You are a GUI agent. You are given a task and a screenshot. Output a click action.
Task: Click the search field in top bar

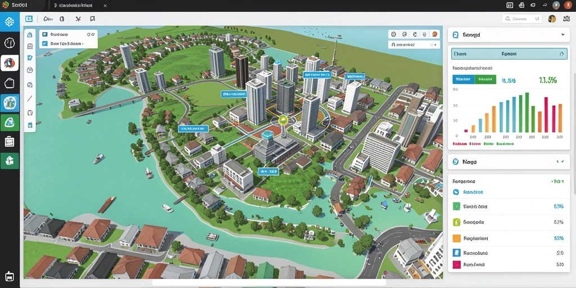[522, 19]
